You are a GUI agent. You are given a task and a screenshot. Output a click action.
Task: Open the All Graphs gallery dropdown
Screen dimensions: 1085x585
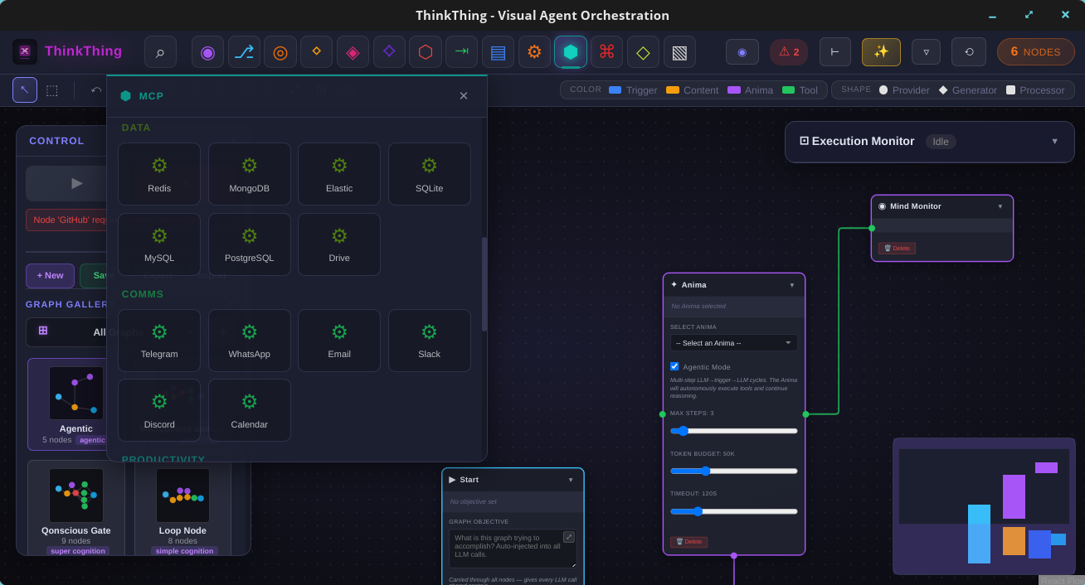[x=132, y=332]
